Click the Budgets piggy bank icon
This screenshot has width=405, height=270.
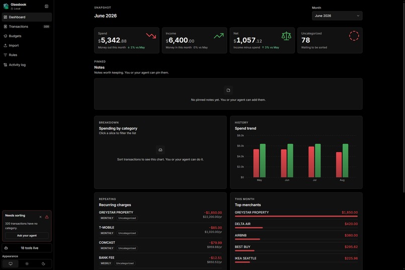(x=6, y=36)
